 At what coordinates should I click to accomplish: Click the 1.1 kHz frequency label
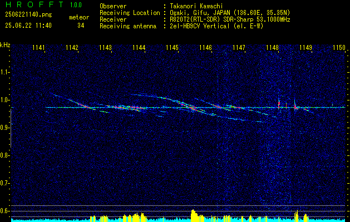coord(4,72)
